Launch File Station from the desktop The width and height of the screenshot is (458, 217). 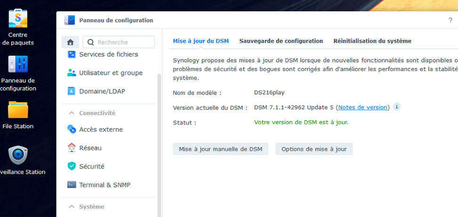coord(18,110)
